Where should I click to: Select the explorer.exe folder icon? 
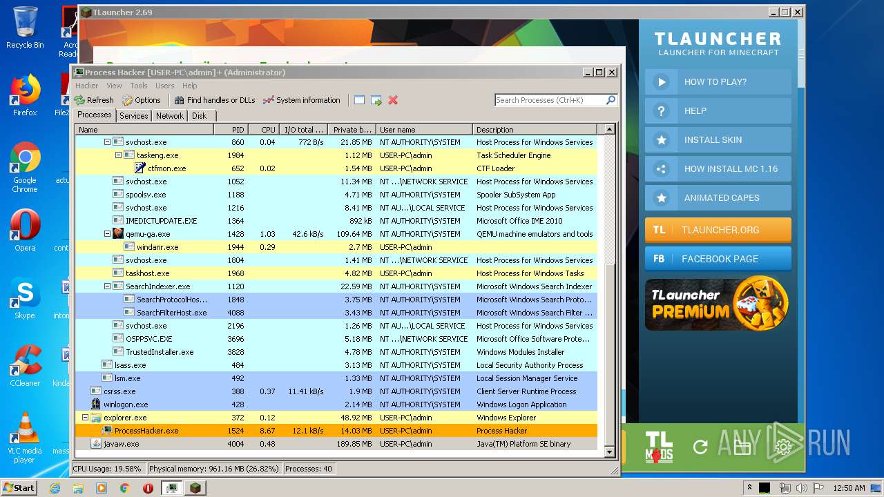click(96, 418)
